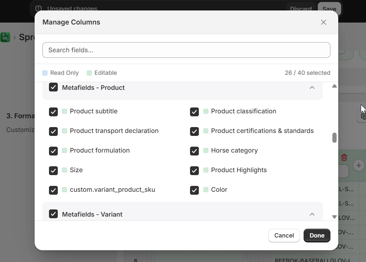
Task: Toggle the Product transport declaration checkbox
Action: (x=53, y=131)
